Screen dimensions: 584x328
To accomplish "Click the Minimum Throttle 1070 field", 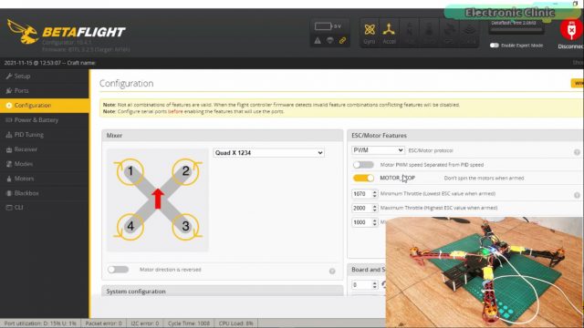I will 364,194.
